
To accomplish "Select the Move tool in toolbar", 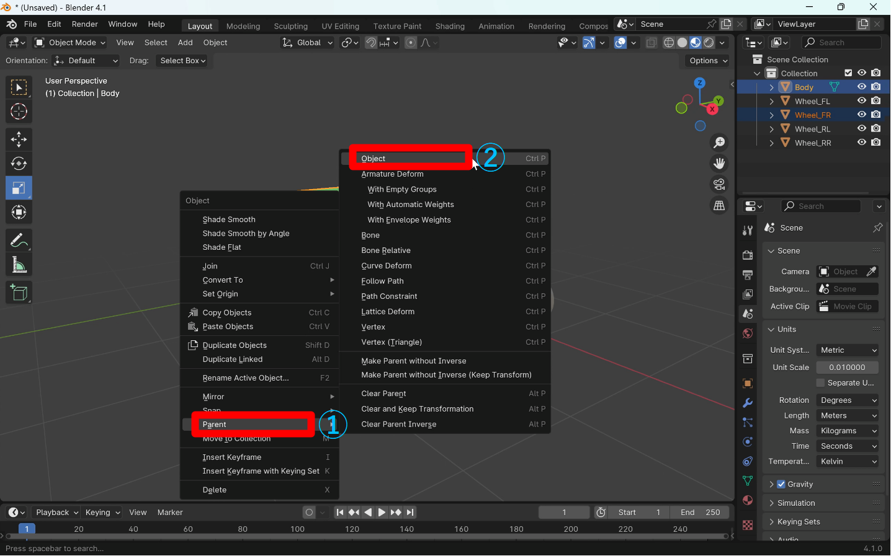I will tap(19, 139).
